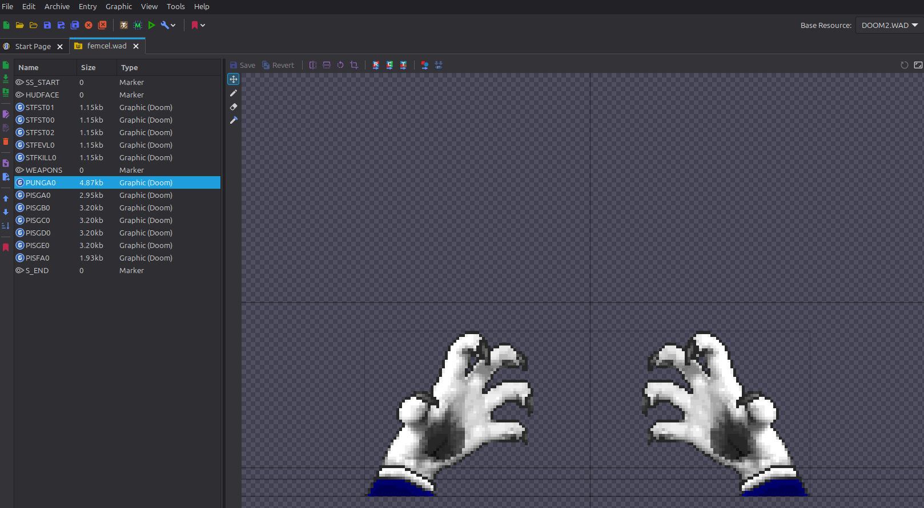Open the File menu
Viewport: 924px width, 508px height.
7,6
